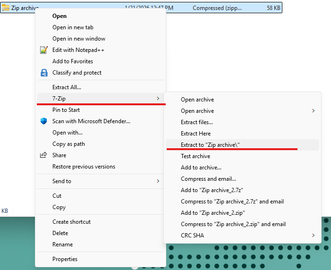Viewport: 331px width, 270px height.
Task: Click Open in new tab
Action: (x=73, y=27)
